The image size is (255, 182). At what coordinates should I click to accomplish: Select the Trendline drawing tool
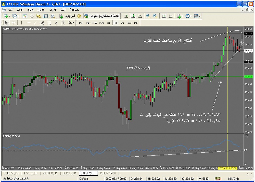(35, 23)
